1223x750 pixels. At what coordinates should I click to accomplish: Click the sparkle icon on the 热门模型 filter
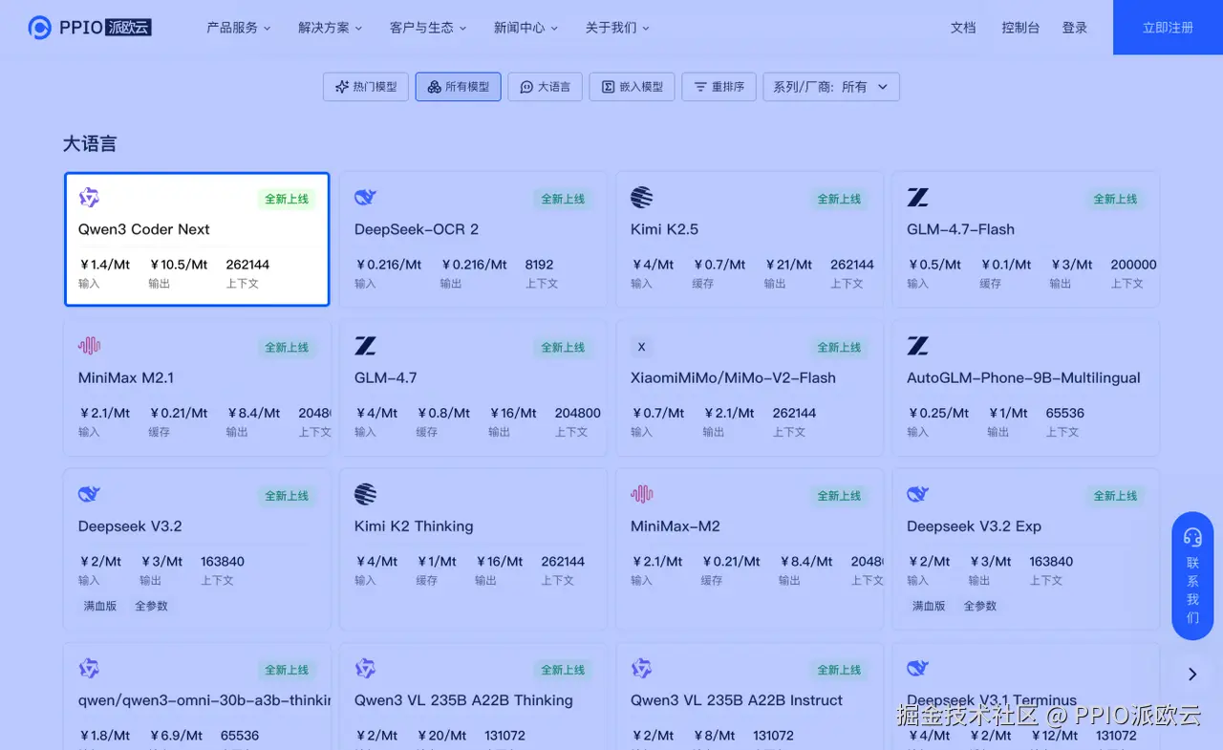click(x=341, y=87)
